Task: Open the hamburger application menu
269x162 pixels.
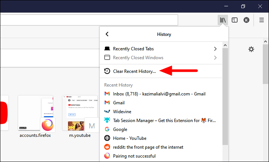Action: [262, 20]
